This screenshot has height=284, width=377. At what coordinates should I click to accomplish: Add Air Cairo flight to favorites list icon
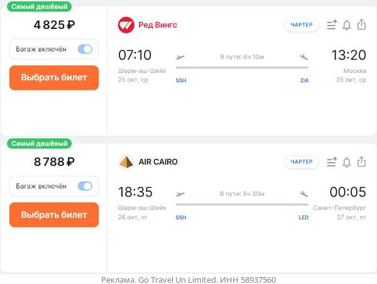tap(332, 162)
